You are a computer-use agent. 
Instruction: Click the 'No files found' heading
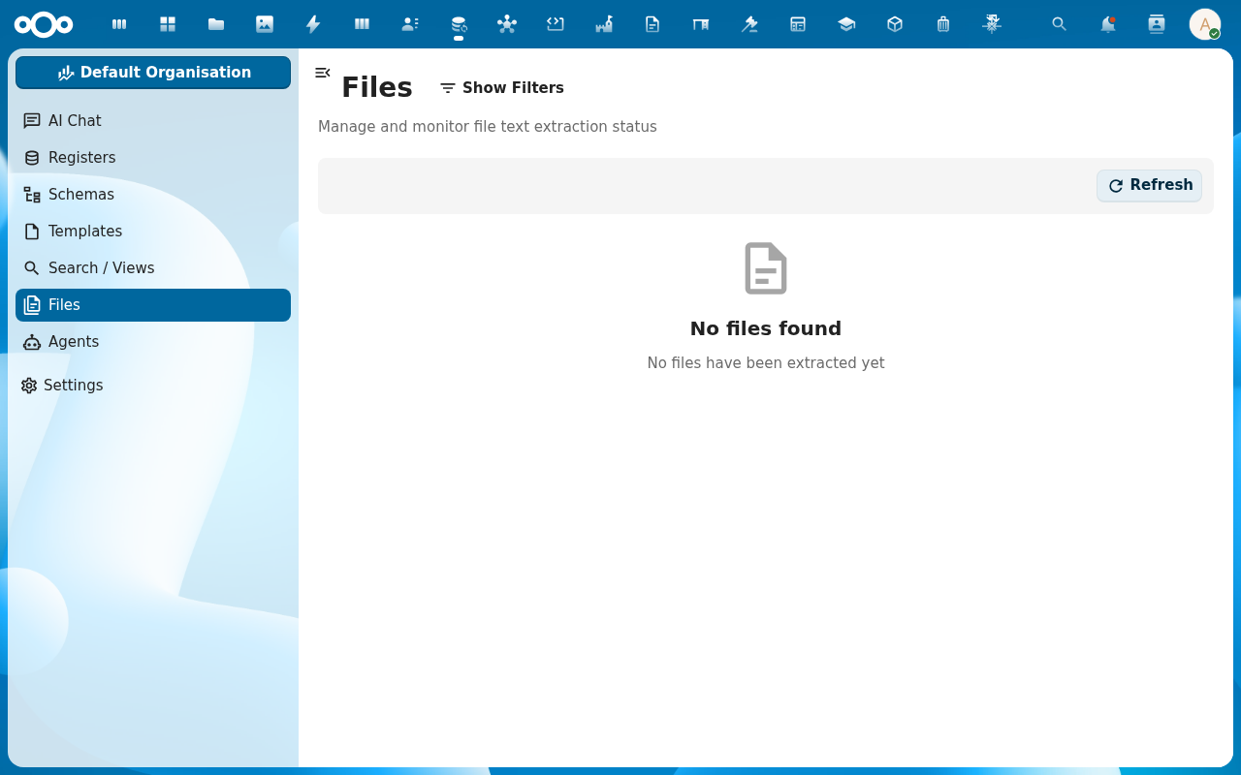click(x=766, y=329)
